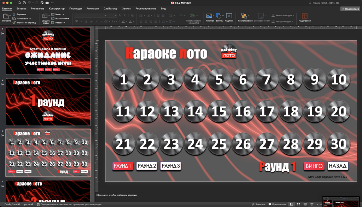This screenshot has width=362, height=207.
Task: Switch to slide sorter view icon
Action: pos(298,204)
